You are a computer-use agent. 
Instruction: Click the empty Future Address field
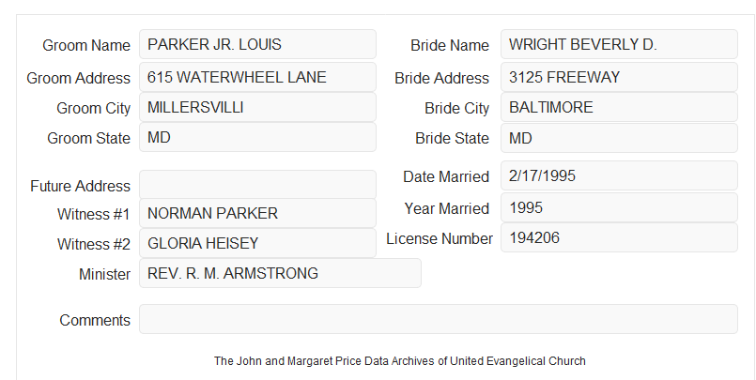(x=257, y=185)
